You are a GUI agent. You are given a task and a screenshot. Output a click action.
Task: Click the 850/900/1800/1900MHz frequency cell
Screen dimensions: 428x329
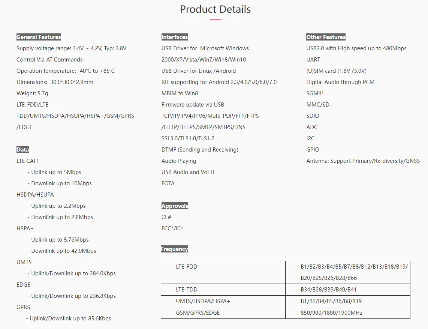tap(331, 312)
